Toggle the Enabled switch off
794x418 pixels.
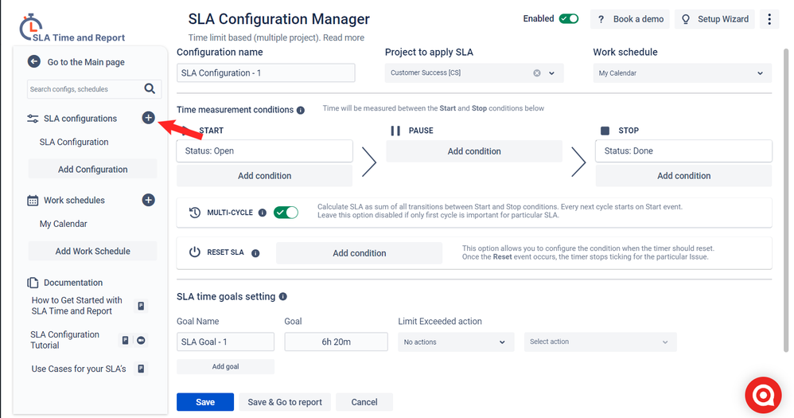[x=569, y=19]
